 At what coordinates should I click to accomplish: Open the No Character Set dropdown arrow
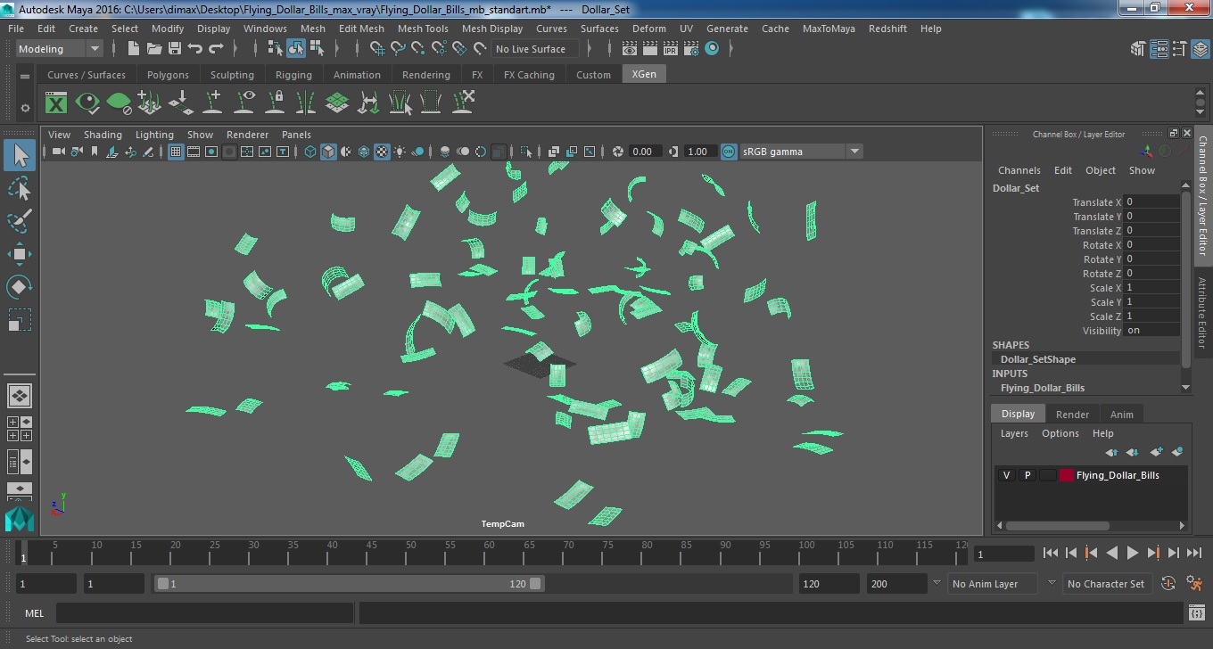(1052, 583)
